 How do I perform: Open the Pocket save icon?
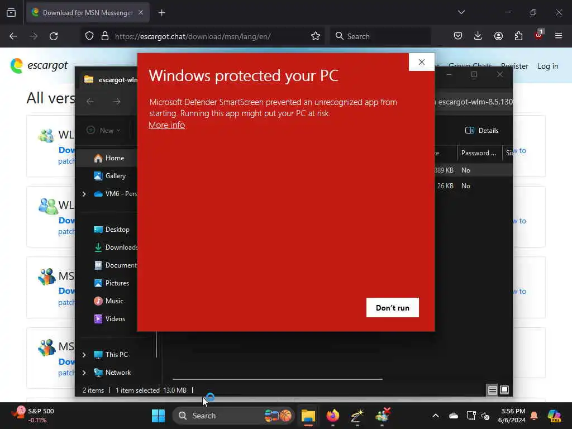458,36
